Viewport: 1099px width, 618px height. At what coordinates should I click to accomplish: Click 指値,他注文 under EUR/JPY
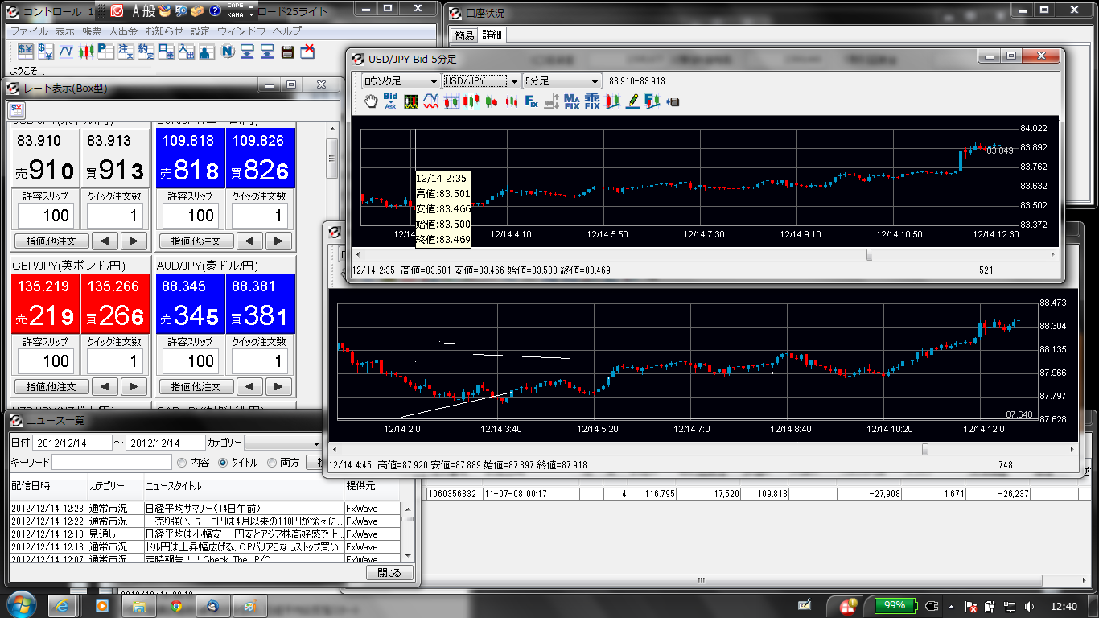(x=196, y=241)
